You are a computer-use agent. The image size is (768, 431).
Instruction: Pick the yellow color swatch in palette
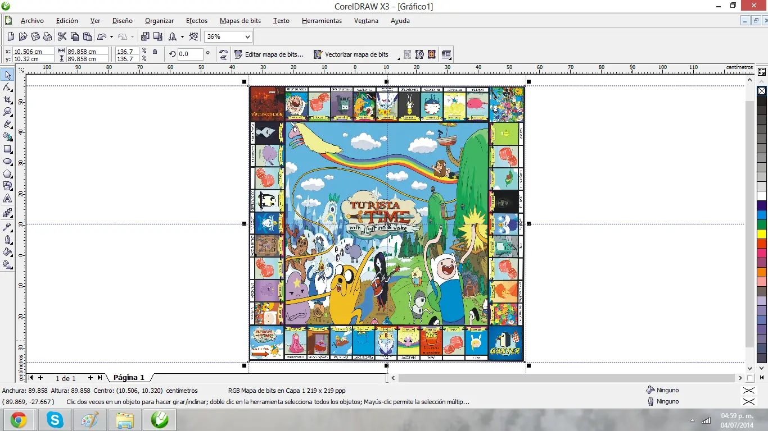click(x=762, y=233)
